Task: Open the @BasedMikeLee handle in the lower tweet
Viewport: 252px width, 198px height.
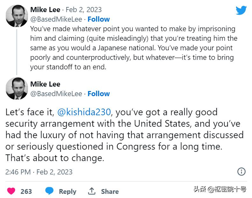Action: tap(56, 94)
